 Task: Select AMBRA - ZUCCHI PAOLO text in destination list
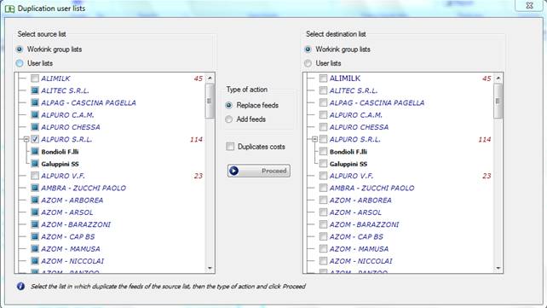[371, 189]
